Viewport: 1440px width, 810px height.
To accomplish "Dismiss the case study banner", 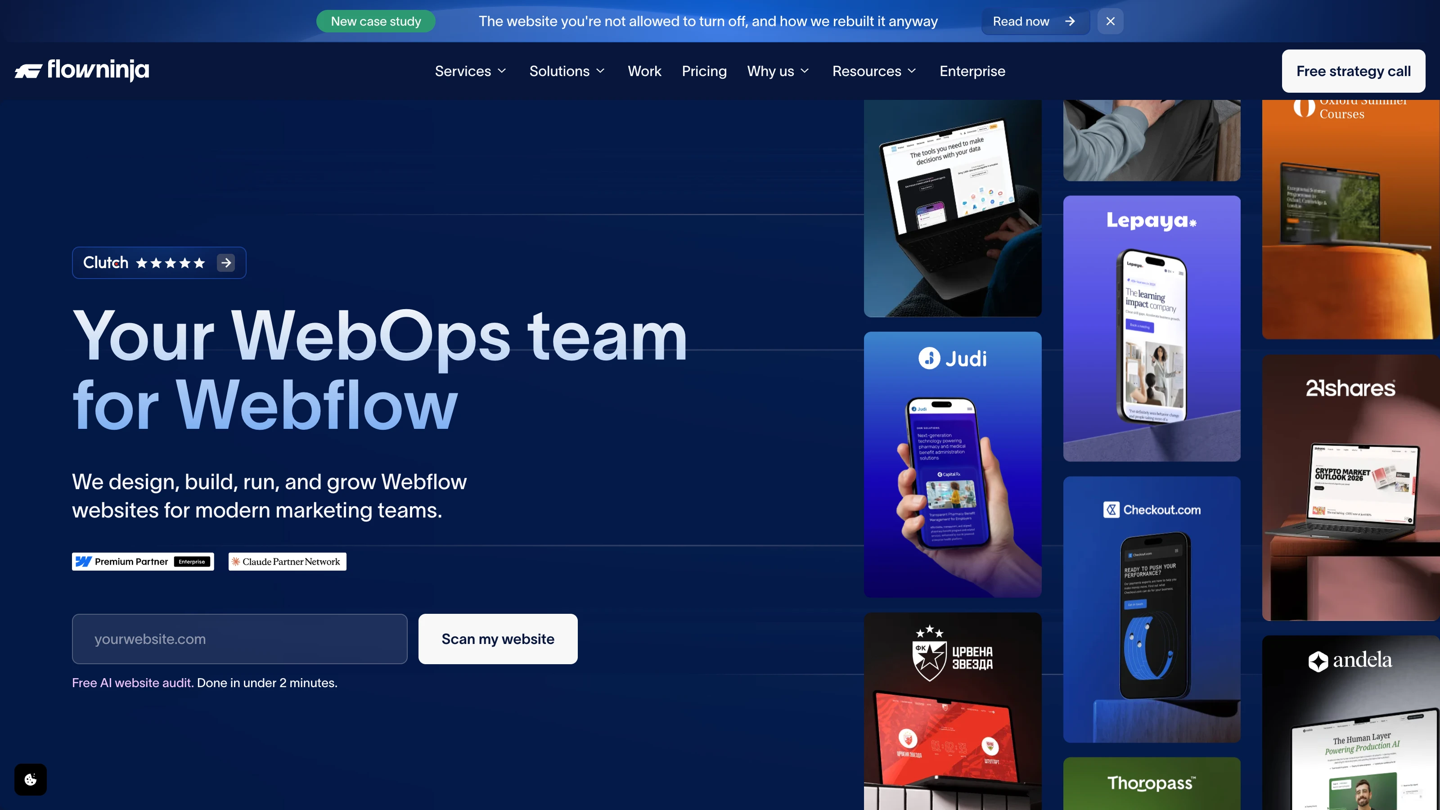I will (x=1110, y=21).
